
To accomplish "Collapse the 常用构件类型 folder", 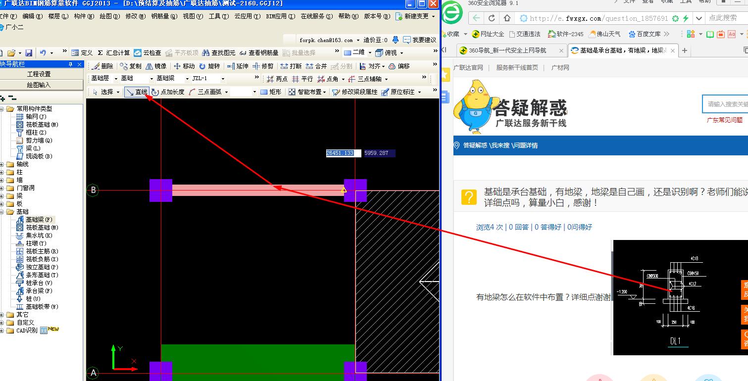I will (2, 109).
